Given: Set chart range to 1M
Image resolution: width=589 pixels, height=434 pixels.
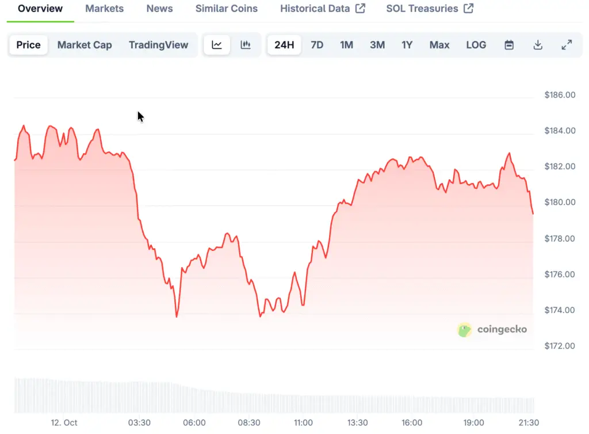Looking at the screenshot, I should [346, 45].
